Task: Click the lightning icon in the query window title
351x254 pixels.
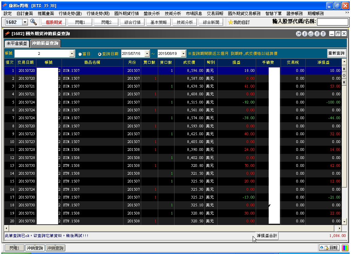Action: pyautogui.click(x=7, y=33)
